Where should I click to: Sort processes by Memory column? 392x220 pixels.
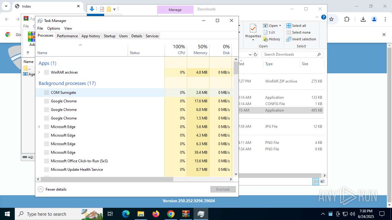[198, 50]
